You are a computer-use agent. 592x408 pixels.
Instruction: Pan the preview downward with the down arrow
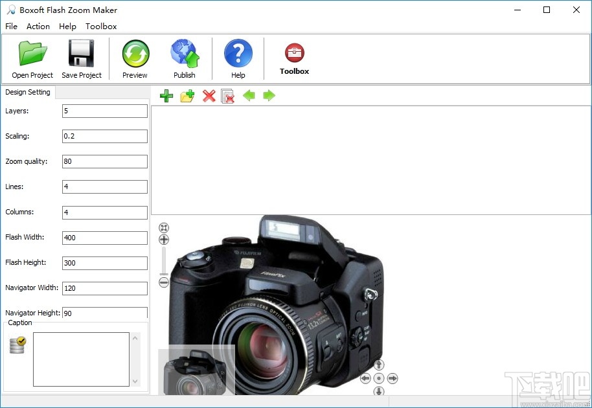coord(379,391)
